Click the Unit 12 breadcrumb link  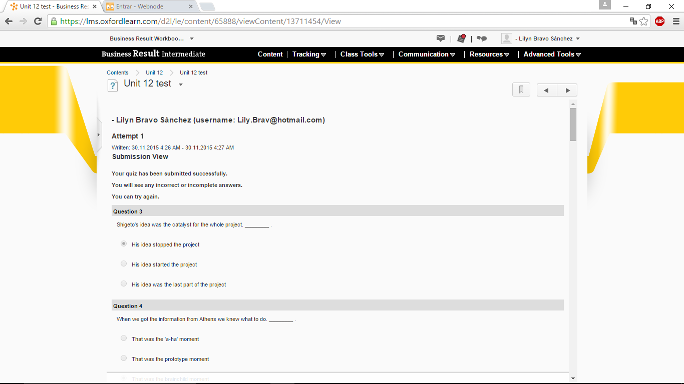pos(154,72)
